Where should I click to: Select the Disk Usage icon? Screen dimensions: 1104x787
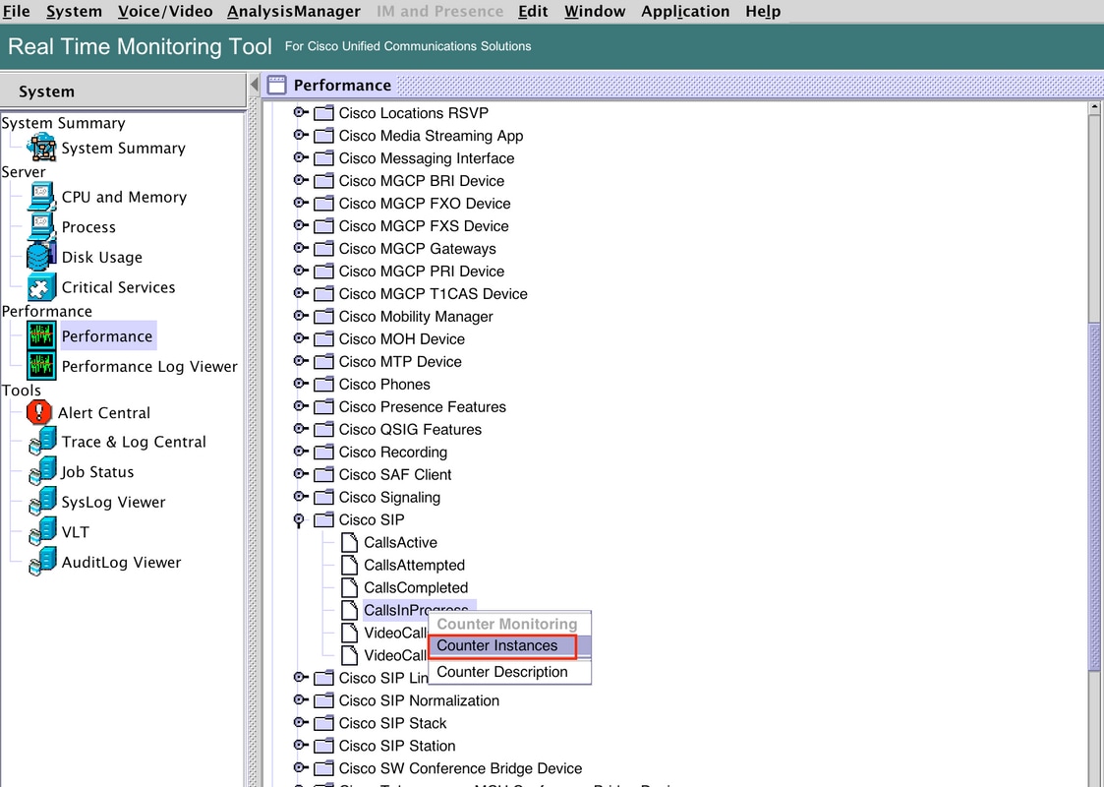pos(41,257)
